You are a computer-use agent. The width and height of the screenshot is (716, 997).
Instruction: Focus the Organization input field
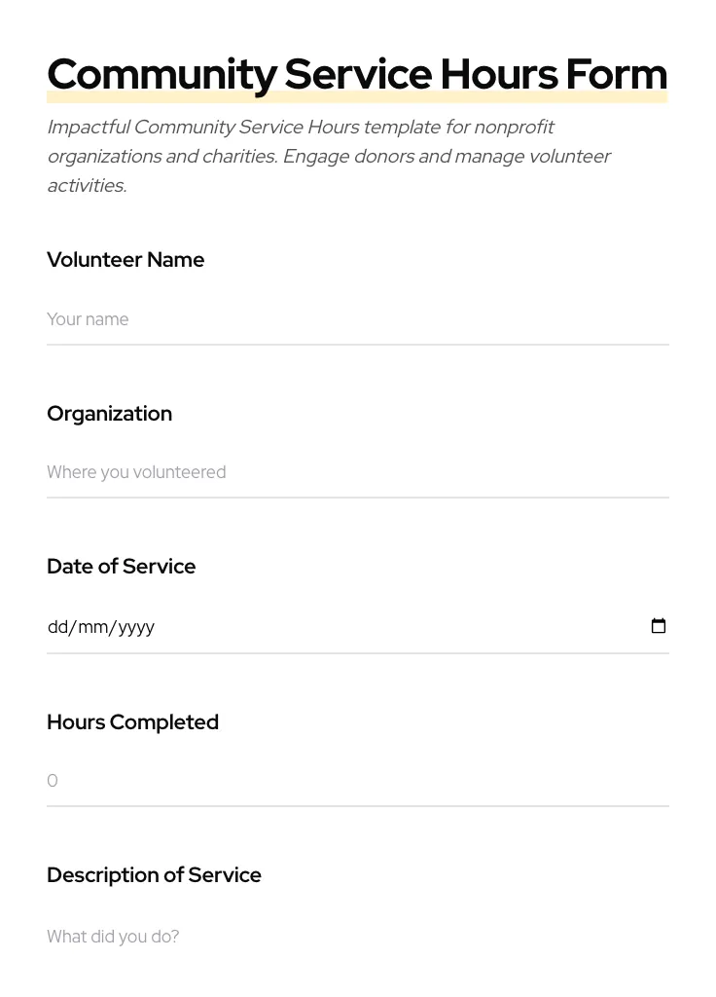(x=357, y=472)
